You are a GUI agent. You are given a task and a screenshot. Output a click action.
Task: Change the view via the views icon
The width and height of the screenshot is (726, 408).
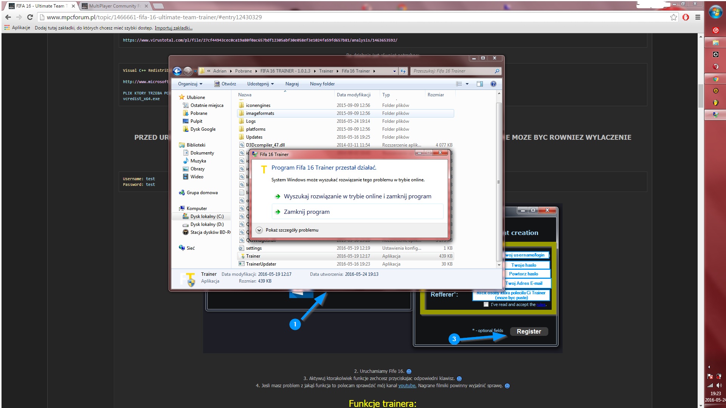click(459, 84)
